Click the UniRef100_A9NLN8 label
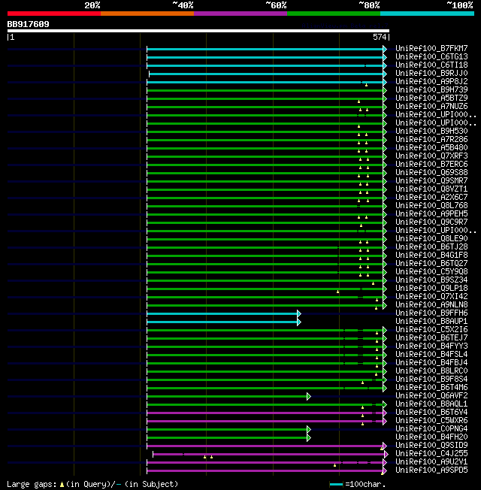 point(431,305)
